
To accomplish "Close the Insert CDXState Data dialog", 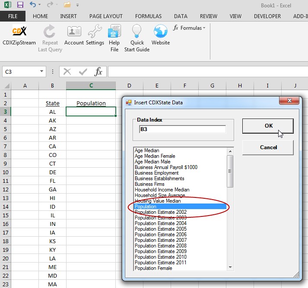I will tap(289, 100).
